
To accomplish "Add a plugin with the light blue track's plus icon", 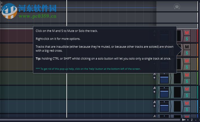I will [154, 106].
